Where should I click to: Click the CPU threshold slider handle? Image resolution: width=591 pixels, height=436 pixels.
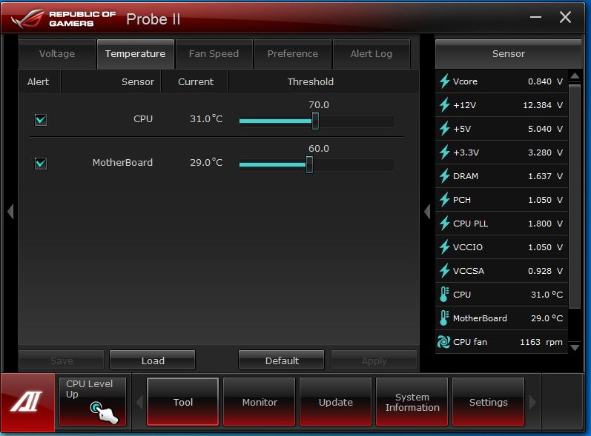(315, 121)
